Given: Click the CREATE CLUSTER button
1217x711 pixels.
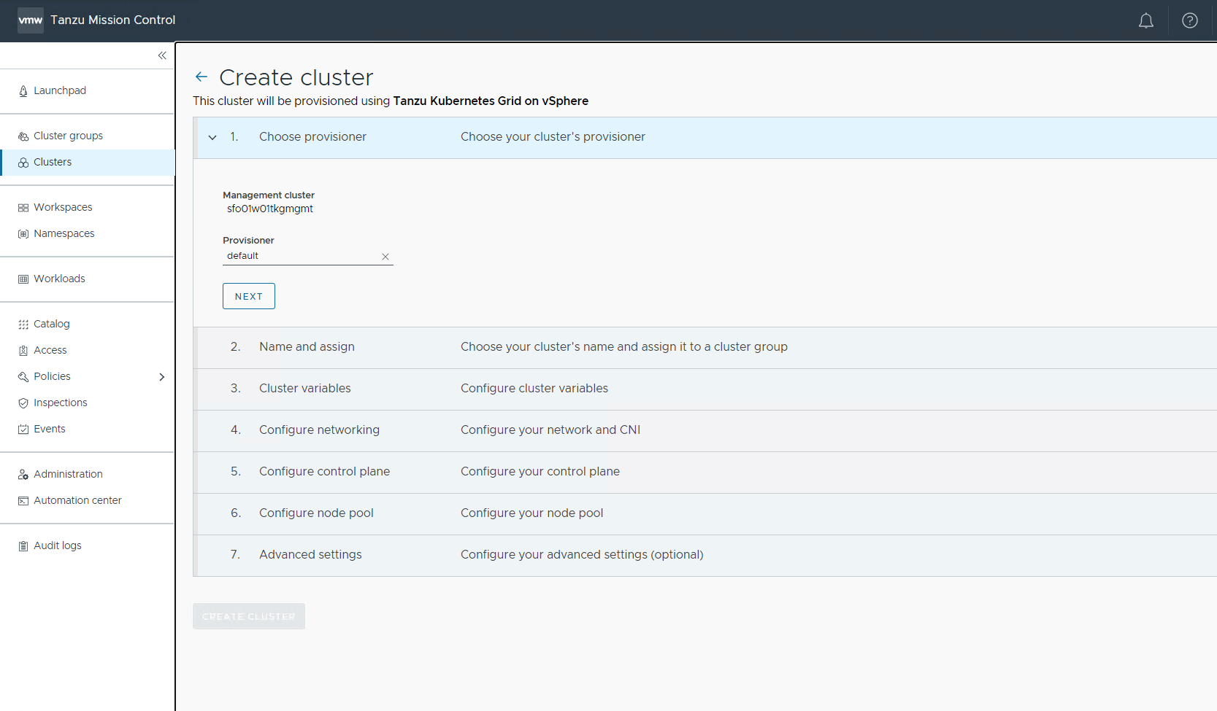Looking at the screenshot, I should 249,616.
